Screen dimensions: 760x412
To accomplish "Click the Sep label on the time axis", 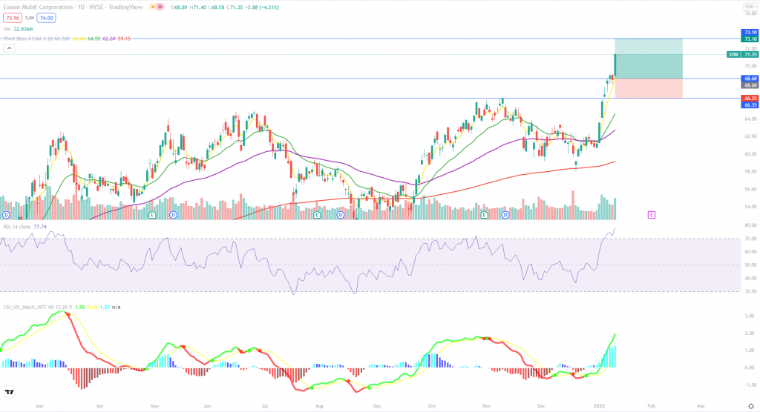I will pyautogui.click(x=376, y=406).
